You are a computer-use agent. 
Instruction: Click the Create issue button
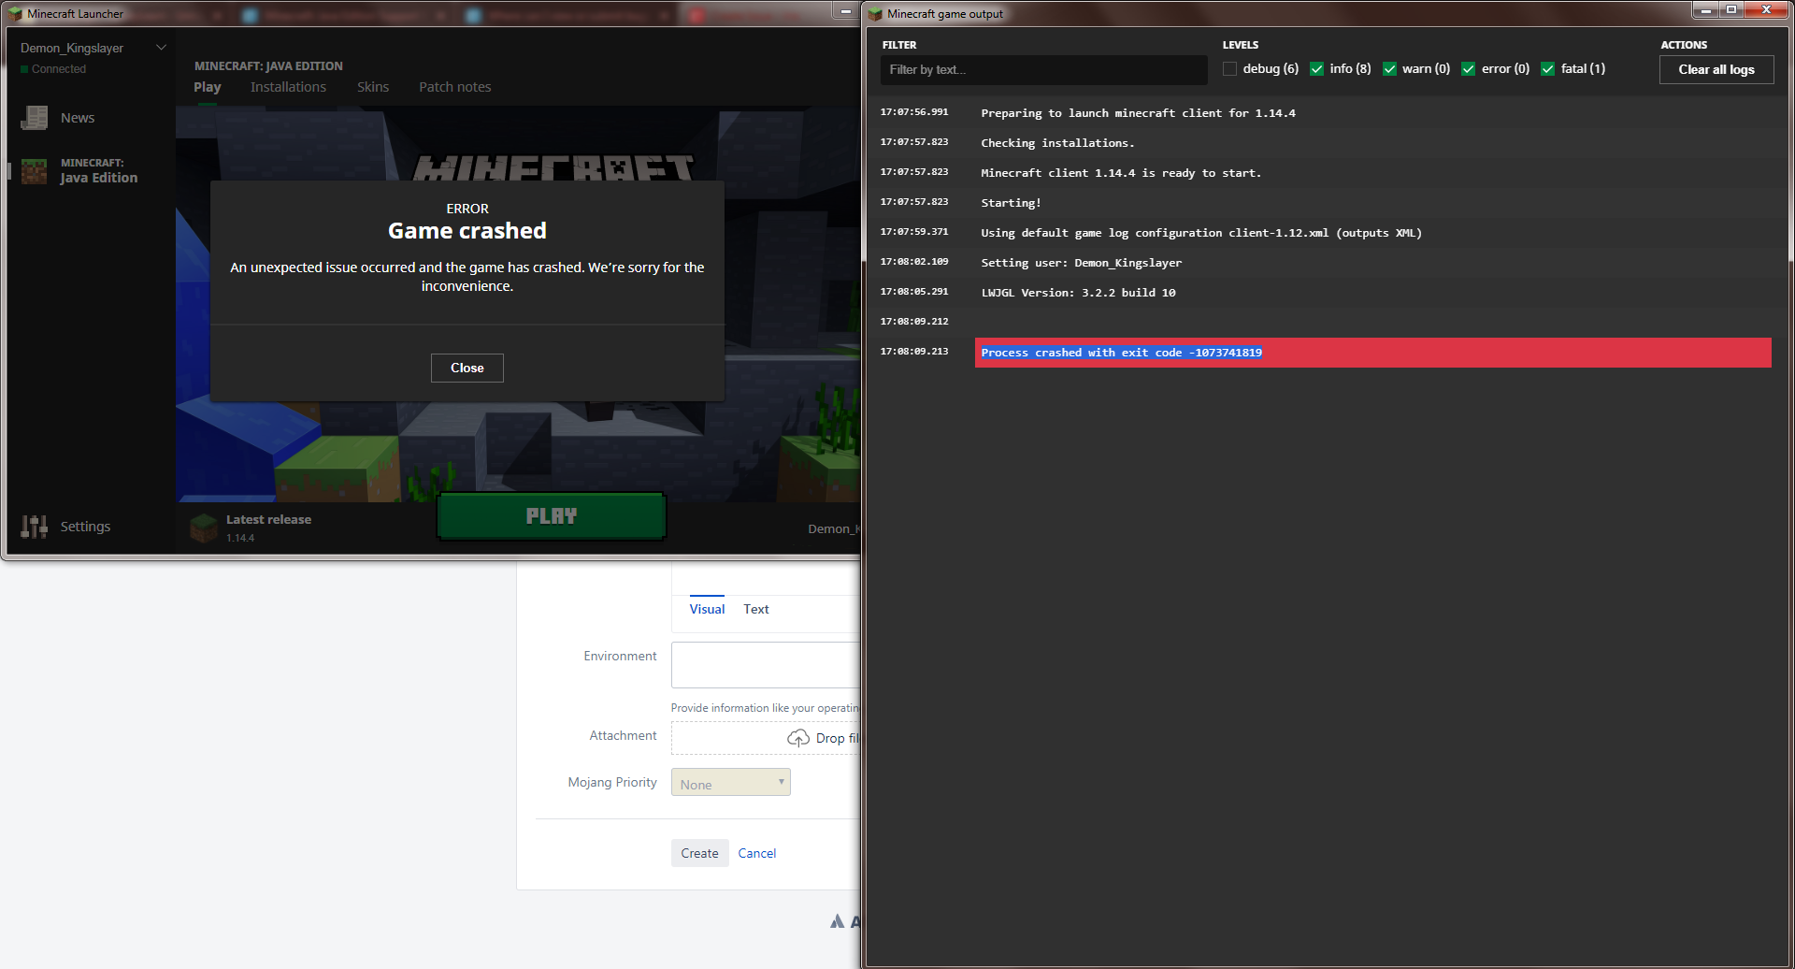point(700,853)
